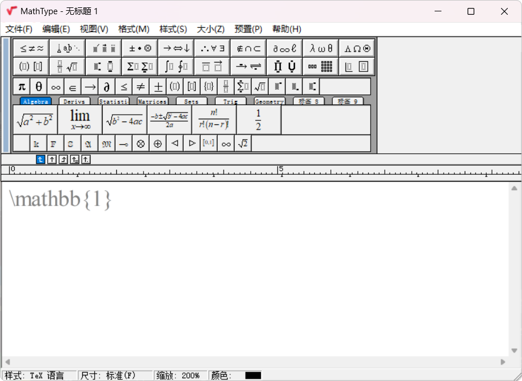The width and height of the screenshot is (522, 381).
Task: Insert the left-pointing triangle symbol
Action: click(175, 144)
